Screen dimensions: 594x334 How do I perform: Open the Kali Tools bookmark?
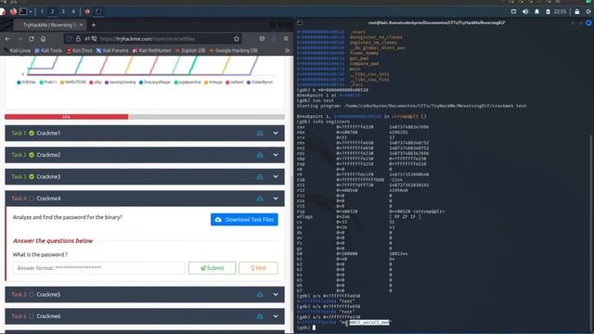click(48, 50)
